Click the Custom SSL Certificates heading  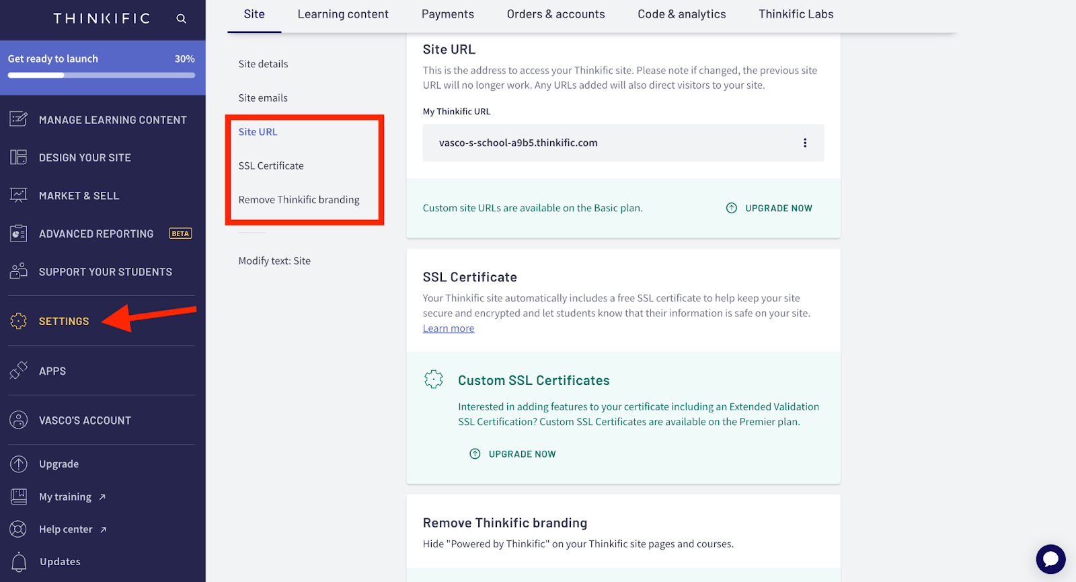[x=534, y=380]
